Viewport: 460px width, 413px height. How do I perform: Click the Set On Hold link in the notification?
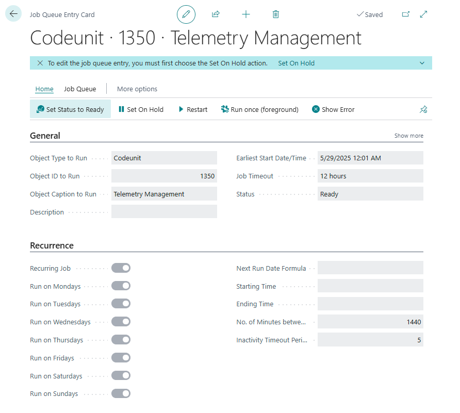[297, 63]
